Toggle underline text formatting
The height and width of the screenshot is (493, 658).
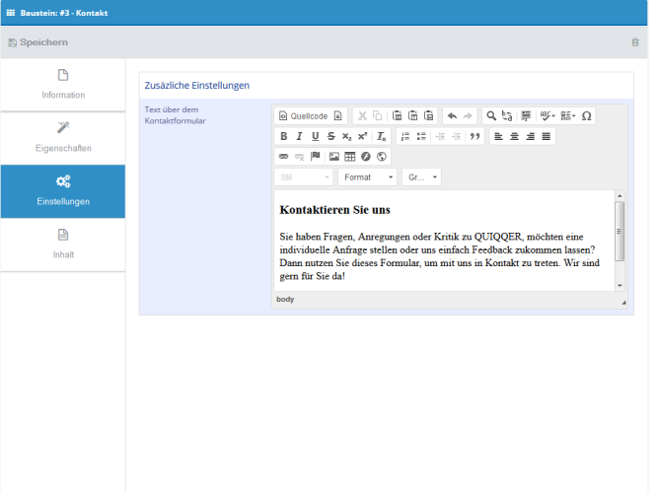pyautogui.click(x=316, y=136)
